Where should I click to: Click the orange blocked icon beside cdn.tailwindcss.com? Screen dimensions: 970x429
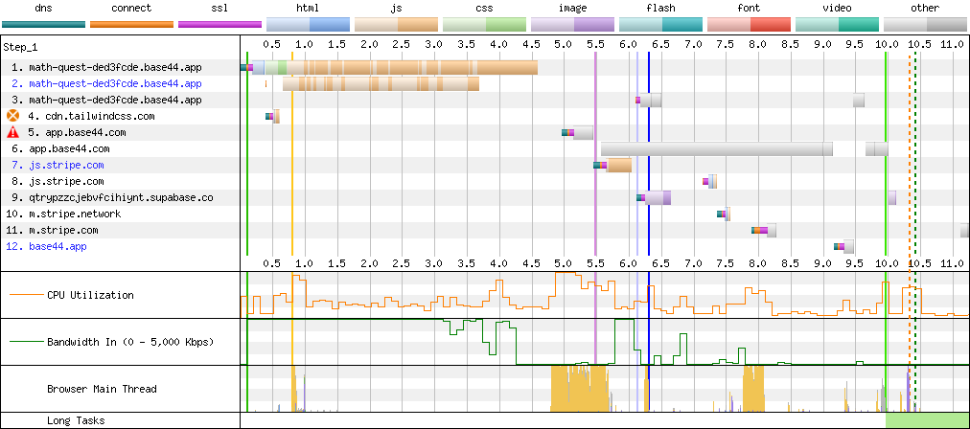[x=13, y=116]
